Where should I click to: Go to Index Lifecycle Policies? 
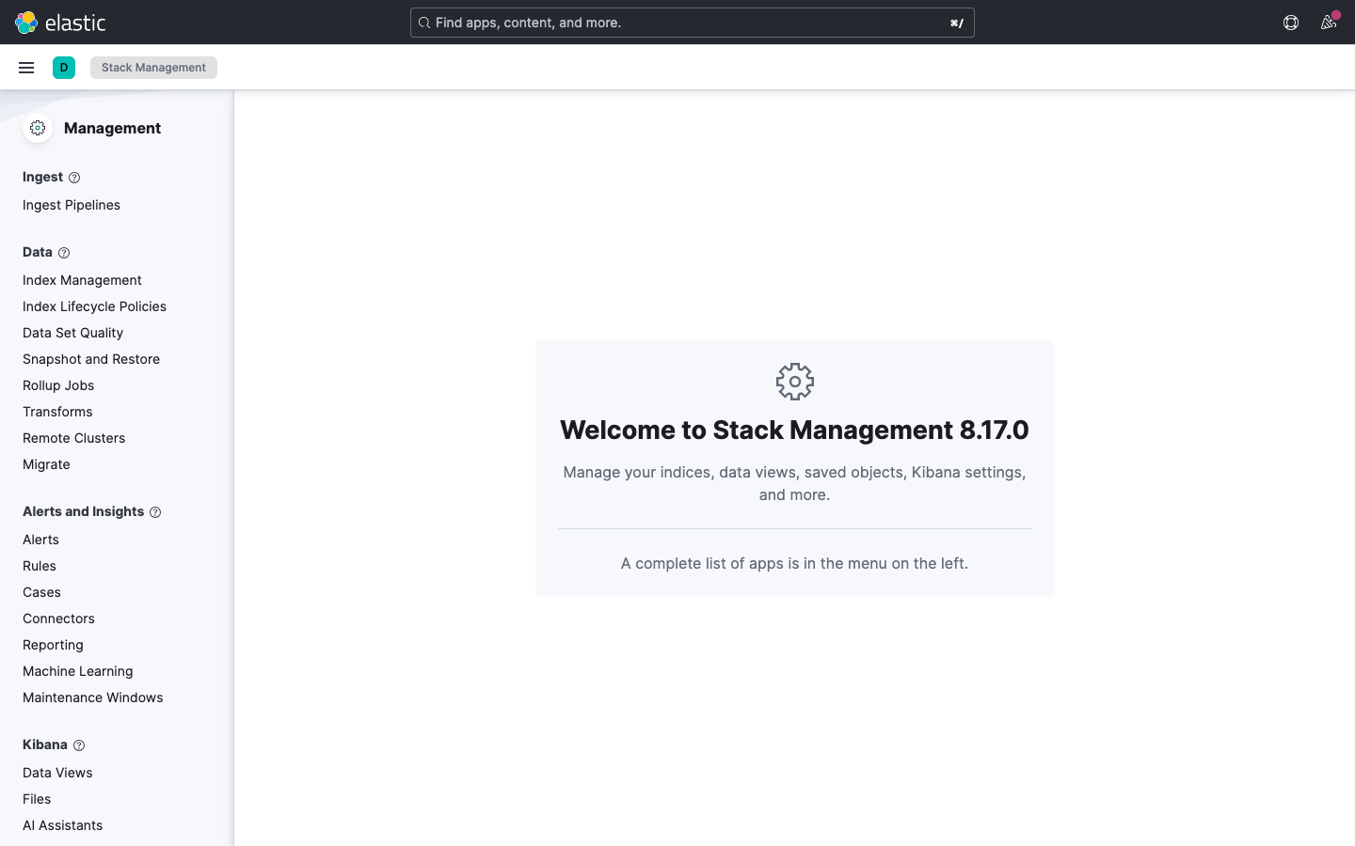[x=94, y=306]
